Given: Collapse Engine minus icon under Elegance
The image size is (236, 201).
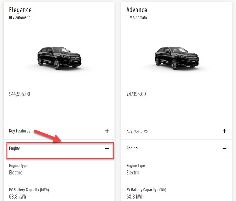Looking at the screenshot, I should coord(107,148).
